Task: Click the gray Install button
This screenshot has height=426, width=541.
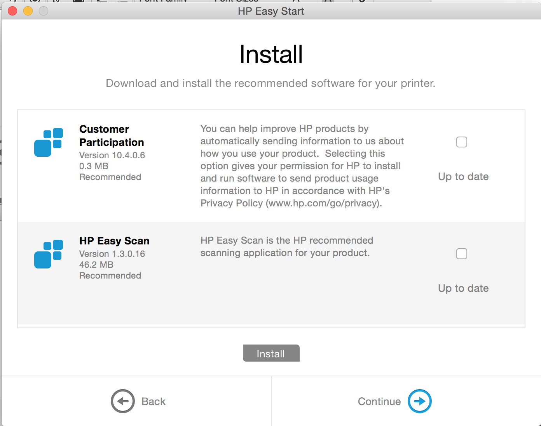Action: click(271, 353)
